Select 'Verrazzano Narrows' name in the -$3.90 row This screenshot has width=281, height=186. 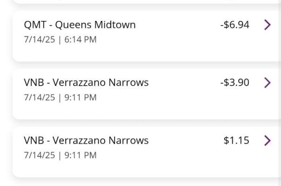point(101,83)
